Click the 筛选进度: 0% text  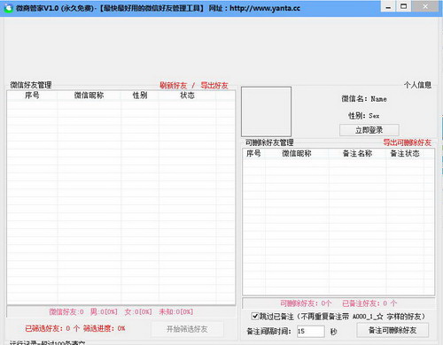[104, 328]
